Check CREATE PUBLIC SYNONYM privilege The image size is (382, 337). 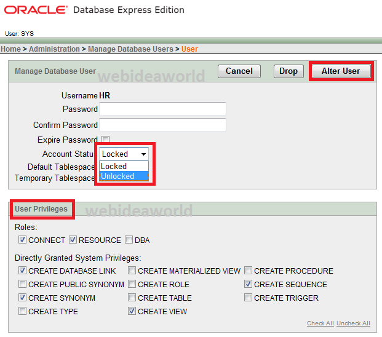(22, 284)
